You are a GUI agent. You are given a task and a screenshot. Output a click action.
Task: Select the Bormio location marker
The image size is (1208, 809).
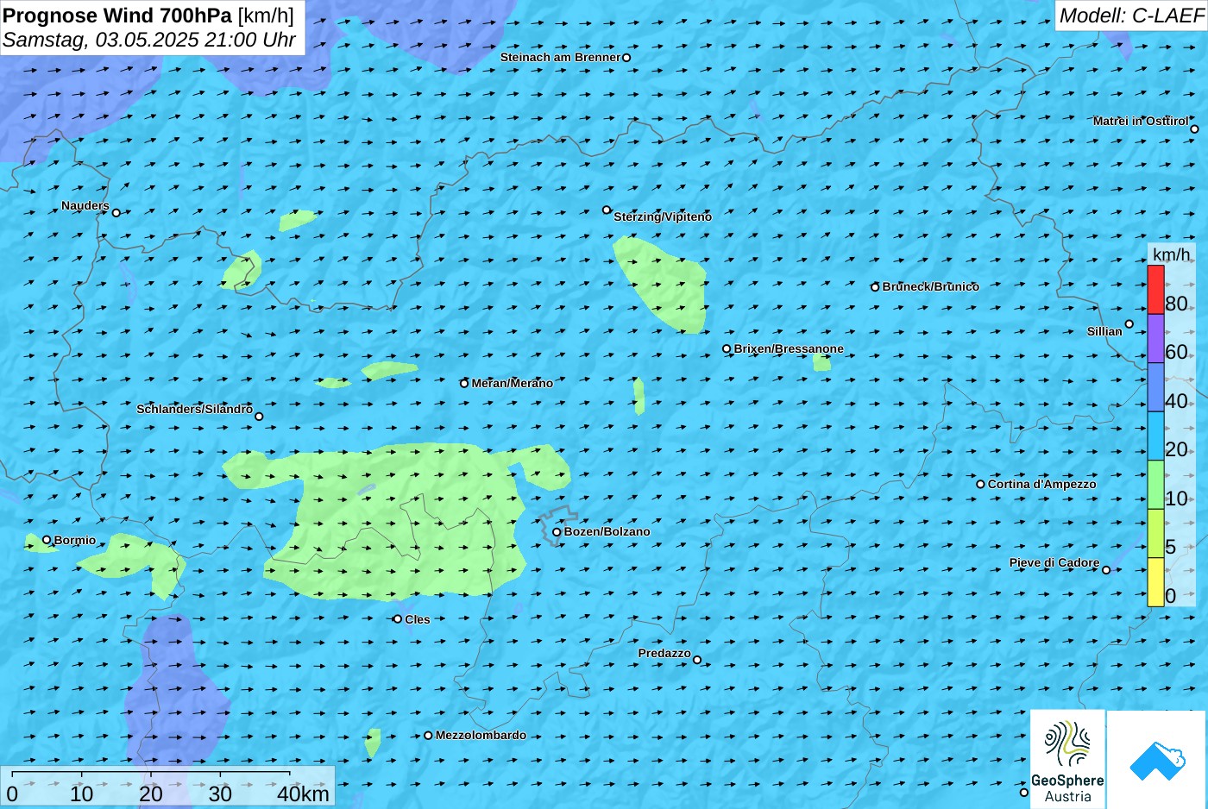tap(47, 540)
